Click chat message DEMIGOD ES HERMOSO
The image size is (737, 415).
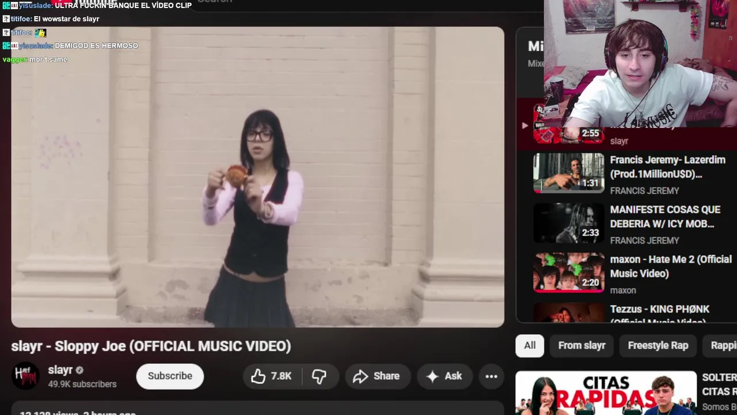click(96, 46)
